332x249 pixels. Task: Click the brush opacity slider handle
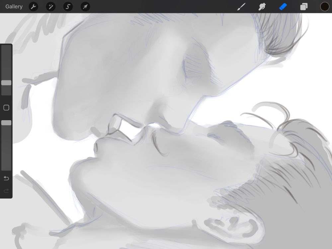coord(6,123)
